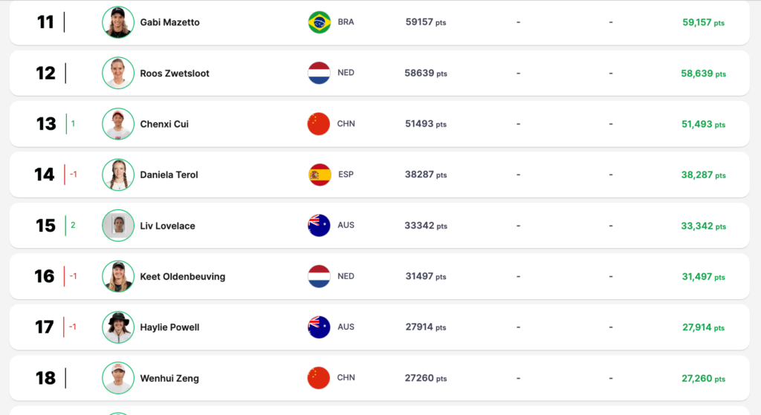The image size is (761, 415).
Task: Click the Spain flag beside Daniela Terol
Action: (319, 174)
